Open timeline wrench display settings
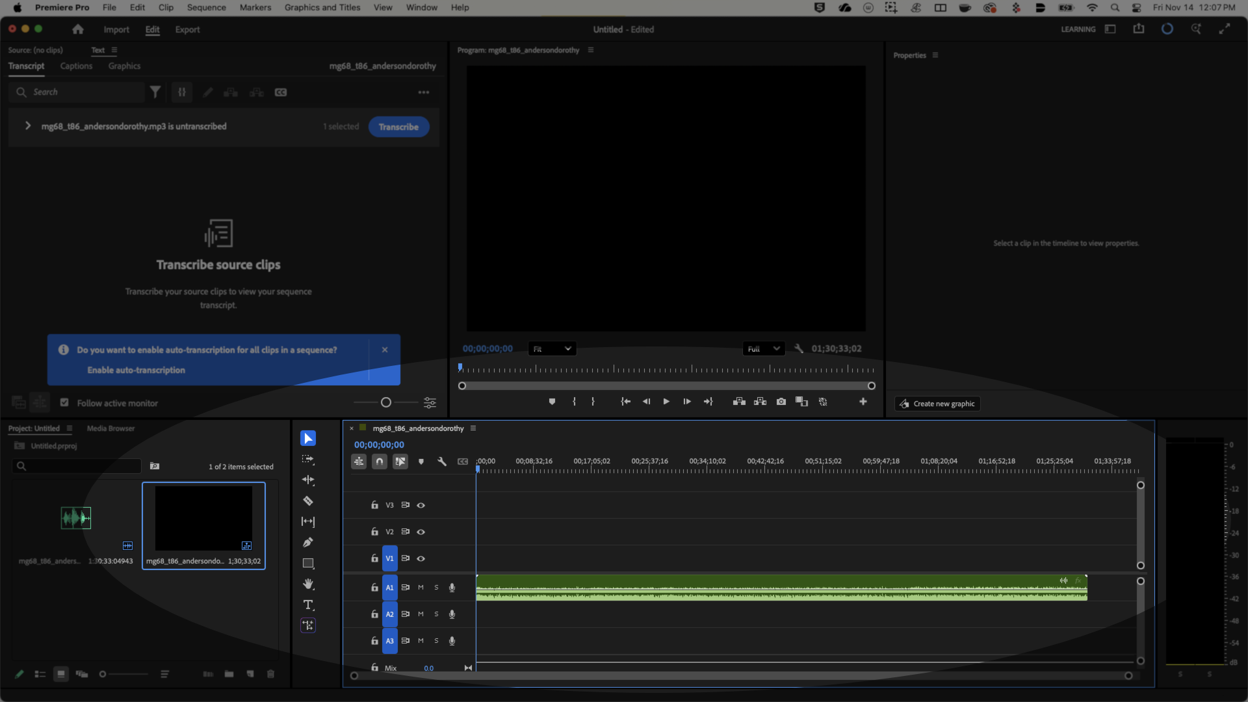Viewport: 1248px width, 702px height. 442,461
